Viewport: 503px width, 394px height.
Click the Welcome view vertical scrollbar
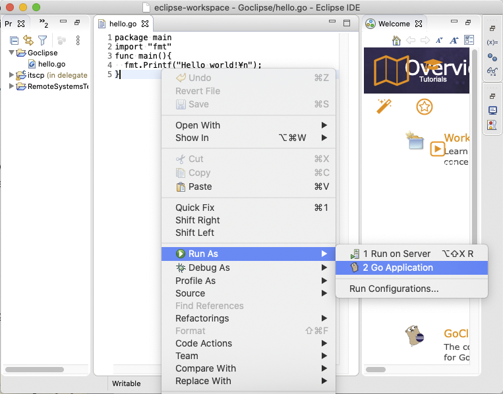coord(473,165)
